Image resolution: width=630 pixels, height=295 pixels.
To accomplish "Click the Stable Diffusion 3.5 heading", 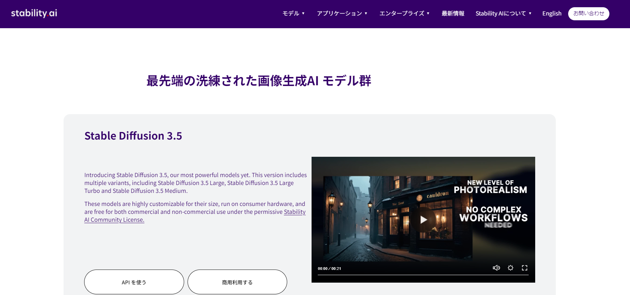I will [x=133, y=136].
